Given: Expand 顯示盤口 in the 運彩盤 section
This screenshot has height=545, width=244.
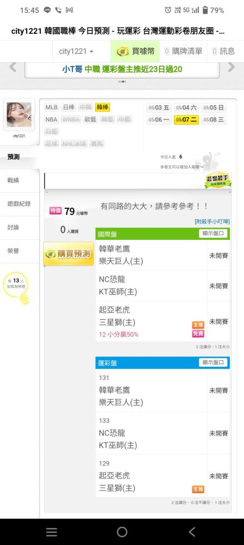Looking at the screenshot, I should pos(213,362).
